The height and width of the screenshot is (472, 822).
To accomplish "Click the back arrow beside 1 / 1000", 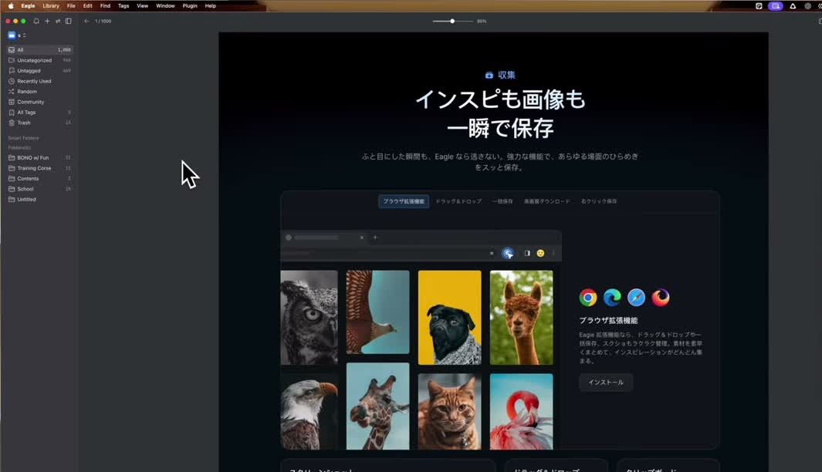I will (x=86, y=21).
